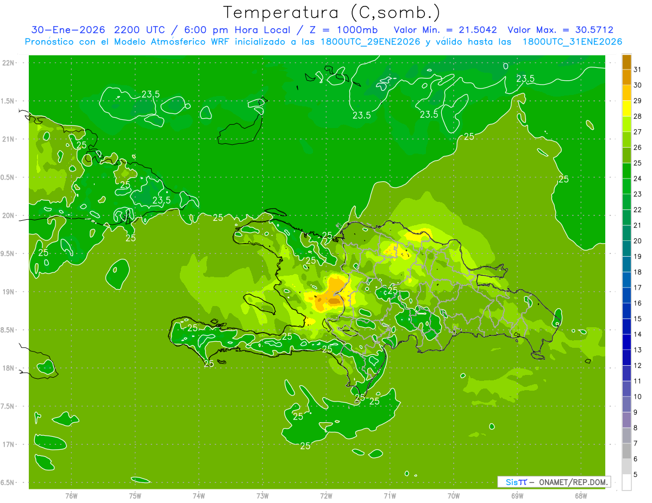Click the 17N latitude axis label
The image size is (652, 503).
pos(9,444)
